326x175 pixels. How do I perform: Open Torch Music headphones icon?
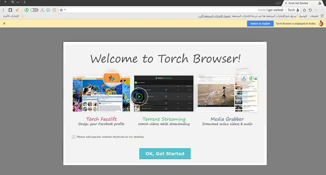coord(48,10)
